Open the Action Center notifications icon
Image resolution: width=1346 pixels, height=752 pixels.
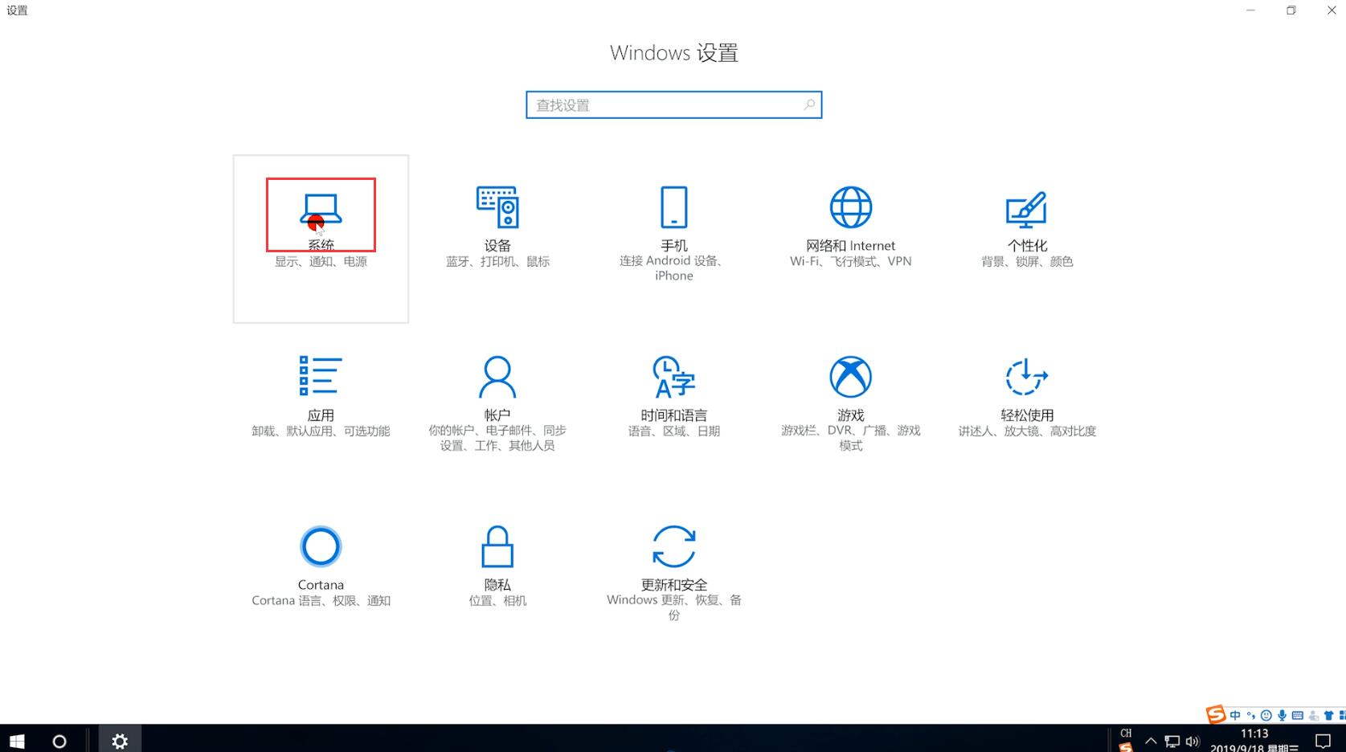1323,741
